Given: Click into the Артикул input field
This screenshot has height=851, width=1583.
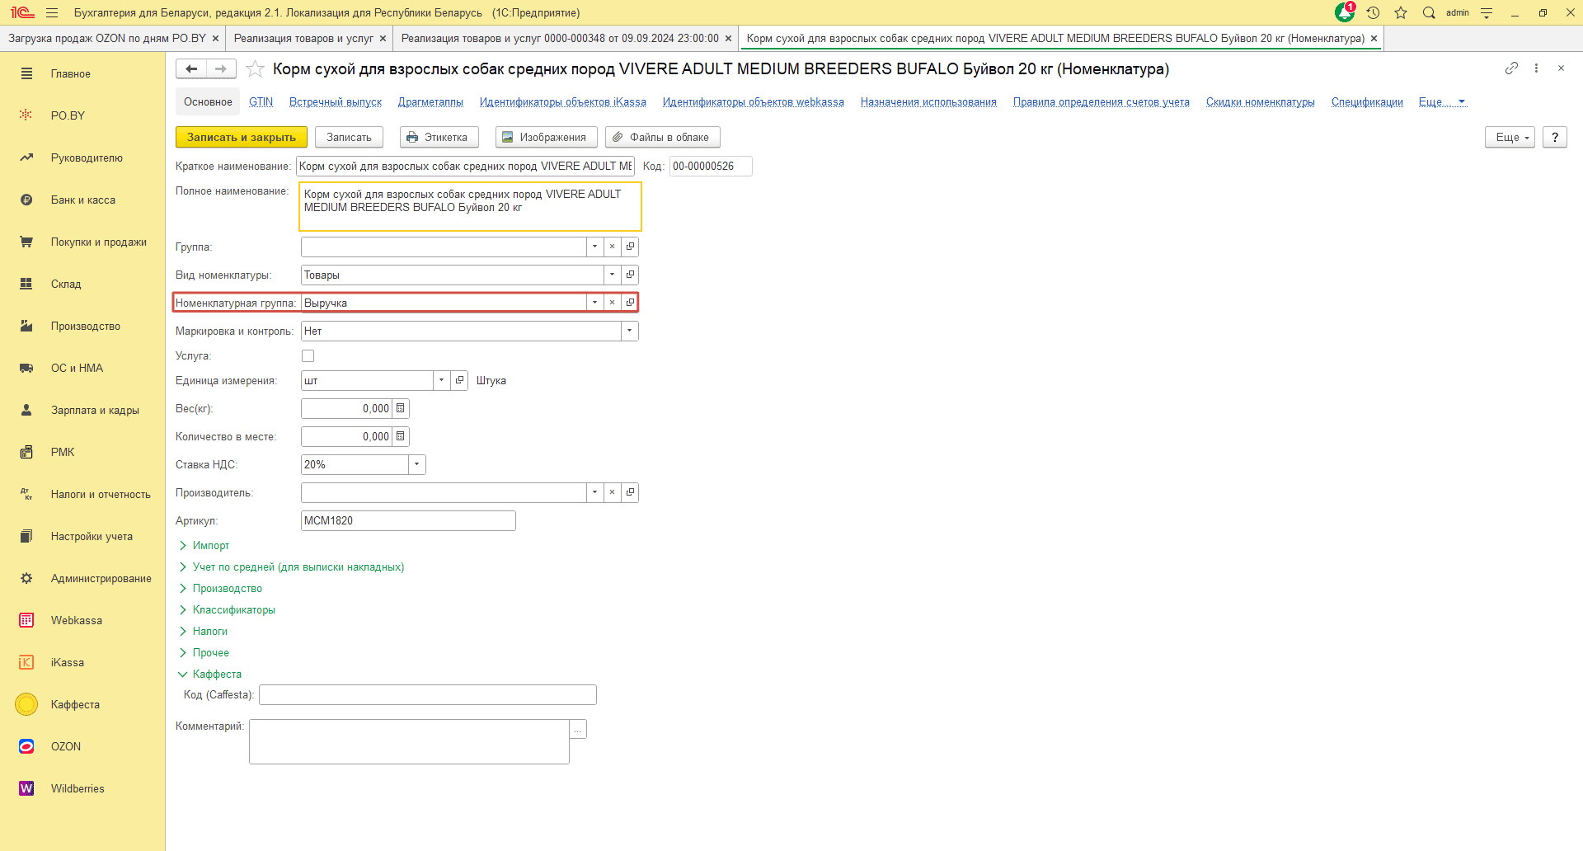Looking at the screenshot, I should [x=408, y=520].
